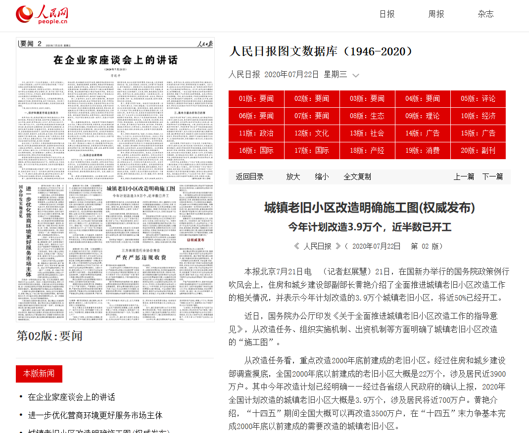Open 进一步优化营商环境更好服务市场主体 article link

(x=95, y=415)
